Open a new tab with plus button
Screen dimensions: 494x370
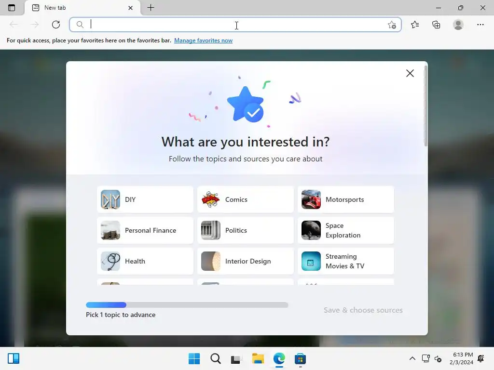(151, 8)
